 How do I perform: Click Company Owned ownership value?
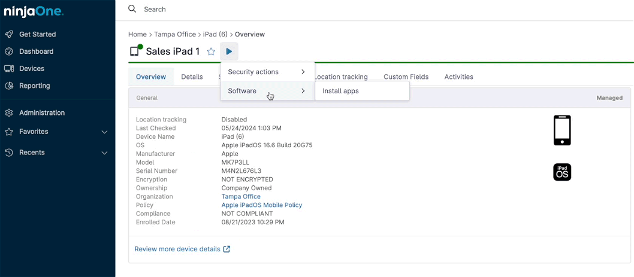(246, 188)
